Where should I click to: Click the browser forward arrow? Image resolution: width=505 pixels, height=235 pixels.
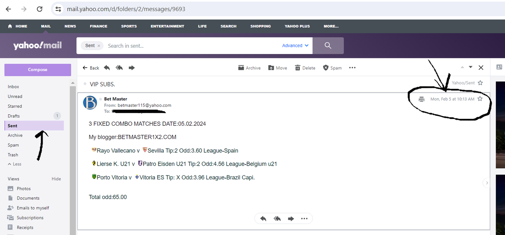pos(24,9)
